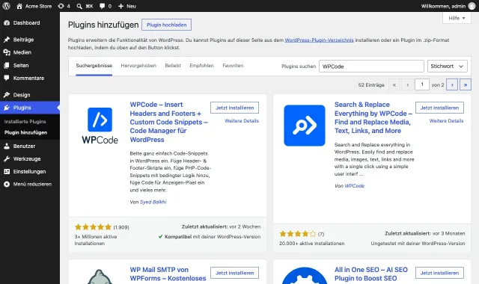This screenshot has height=284, width=479.
Task: Open the WordPress-Plugin-Verzeichnis link
Action: (x=320, y=40)
